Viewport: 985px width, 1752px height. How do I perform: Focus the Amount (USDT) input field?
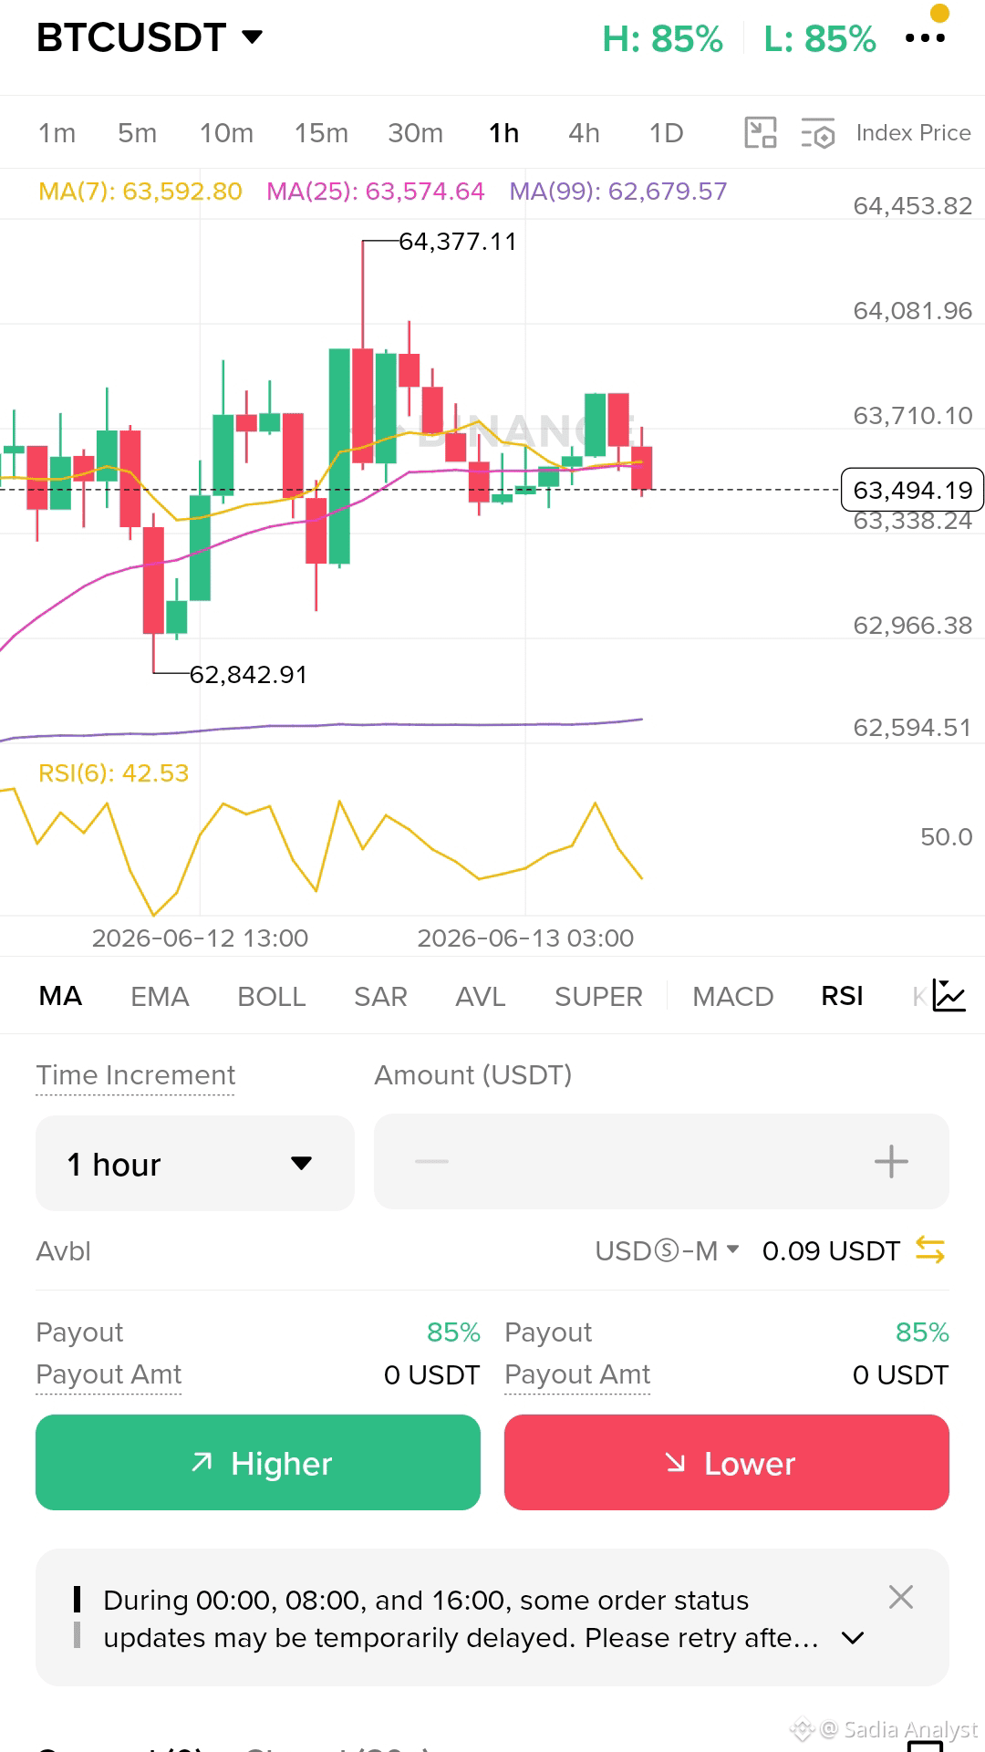tap(661, 1161)
